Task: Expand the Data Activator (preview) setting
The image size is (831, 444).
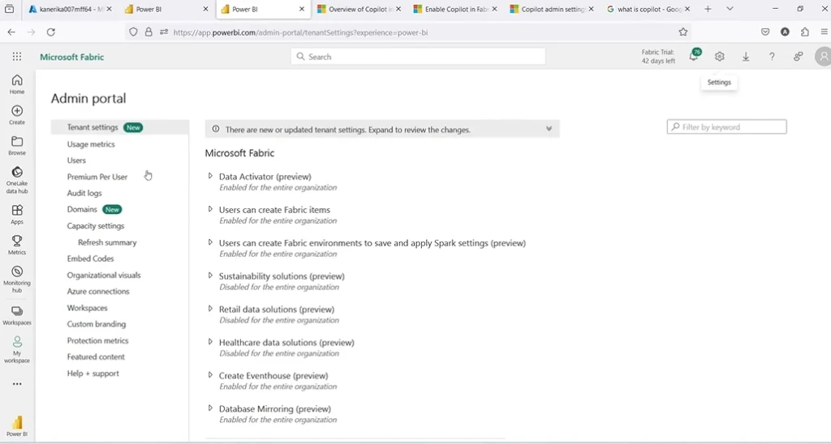Action: coord(210,177)
